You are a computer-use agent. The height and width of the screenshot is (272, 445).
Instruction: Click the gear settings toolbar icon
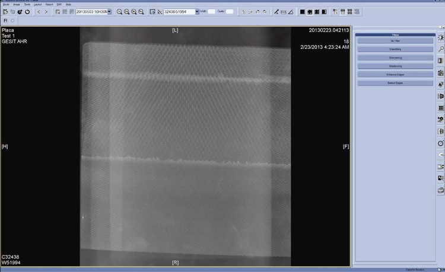pos(20,12)
